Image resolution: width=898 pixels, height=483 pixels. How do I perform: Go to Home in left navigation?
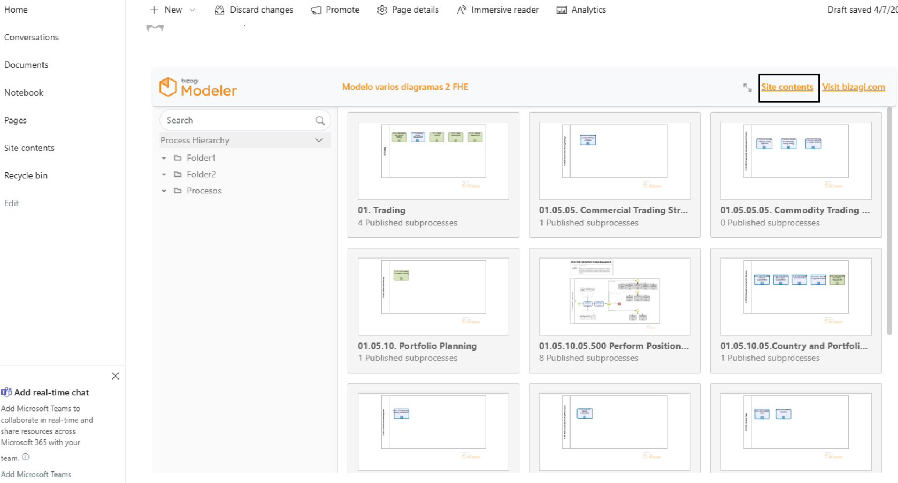pos(16,10)
